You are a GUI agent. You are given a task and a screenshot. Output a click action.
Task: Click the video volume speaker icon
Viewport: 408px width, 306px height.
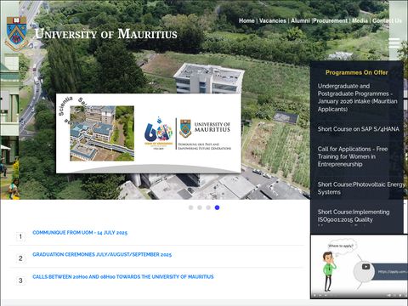point(389,295)
